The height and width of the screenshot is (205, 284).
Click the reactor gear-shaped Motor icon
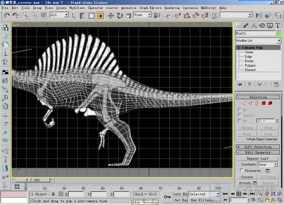pyautogui.click(x=5, y=106)
